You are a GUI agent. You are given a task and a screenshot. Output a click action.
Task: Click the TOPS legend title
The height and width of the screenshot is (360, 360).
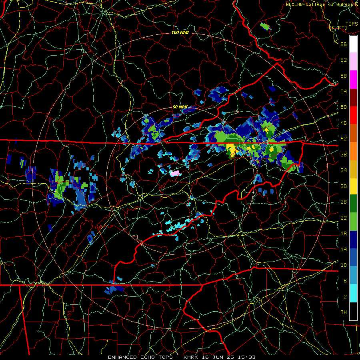point(352,24)
